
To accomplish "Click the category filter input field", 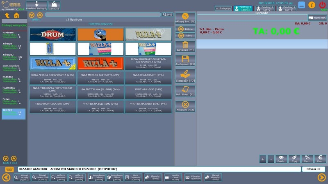I will coord(14,21).
